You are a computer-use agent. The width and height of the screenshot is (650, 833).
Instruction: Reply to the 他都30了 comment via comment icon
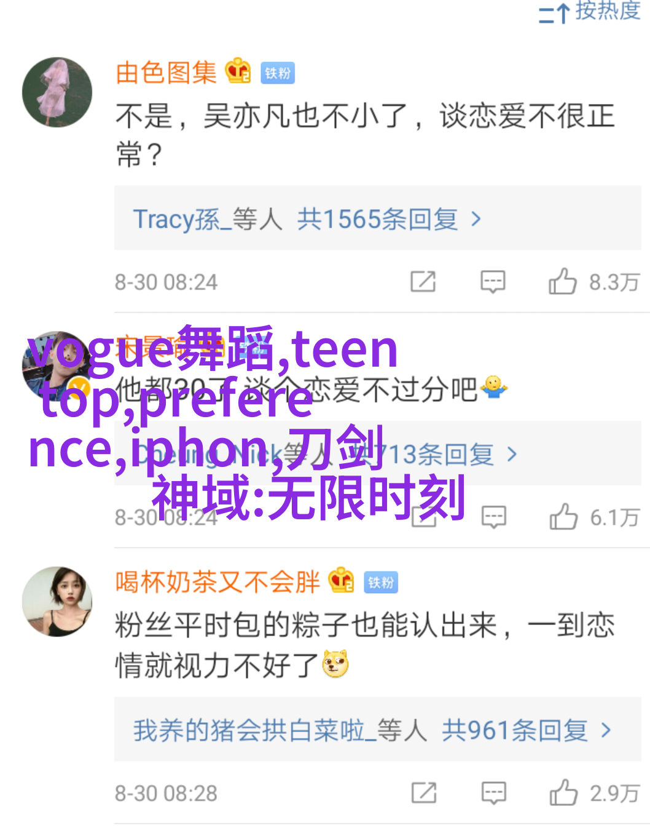click(x=494, y=517)
